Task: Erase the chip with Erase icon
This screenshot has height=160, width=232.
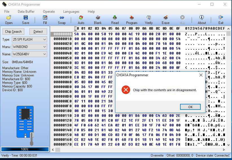Action: pos(166,20)
